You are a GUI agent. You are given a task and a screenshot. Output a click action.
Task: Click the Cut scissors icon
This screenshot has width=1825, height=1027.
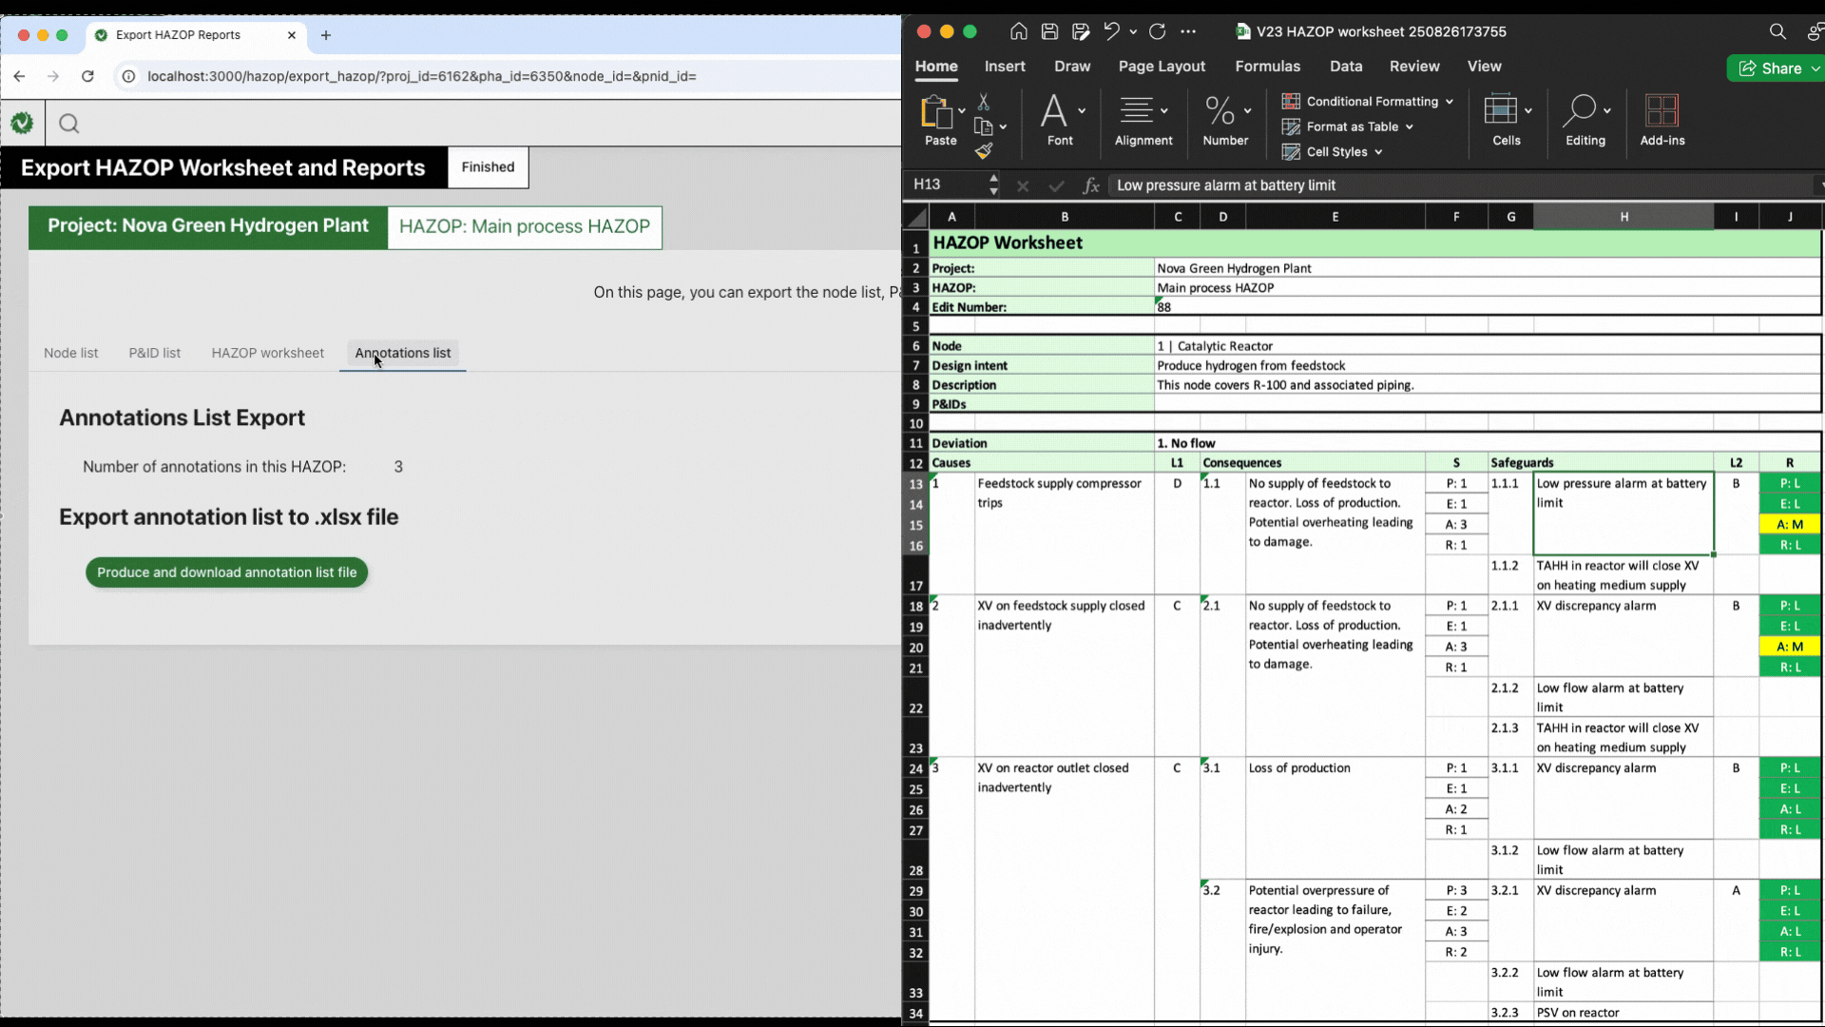click(984, 102)
